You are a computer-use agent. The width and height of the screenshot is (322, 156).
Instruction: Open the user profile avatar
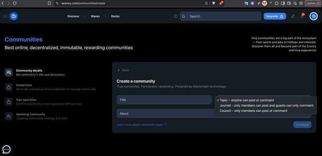[314, 16]
